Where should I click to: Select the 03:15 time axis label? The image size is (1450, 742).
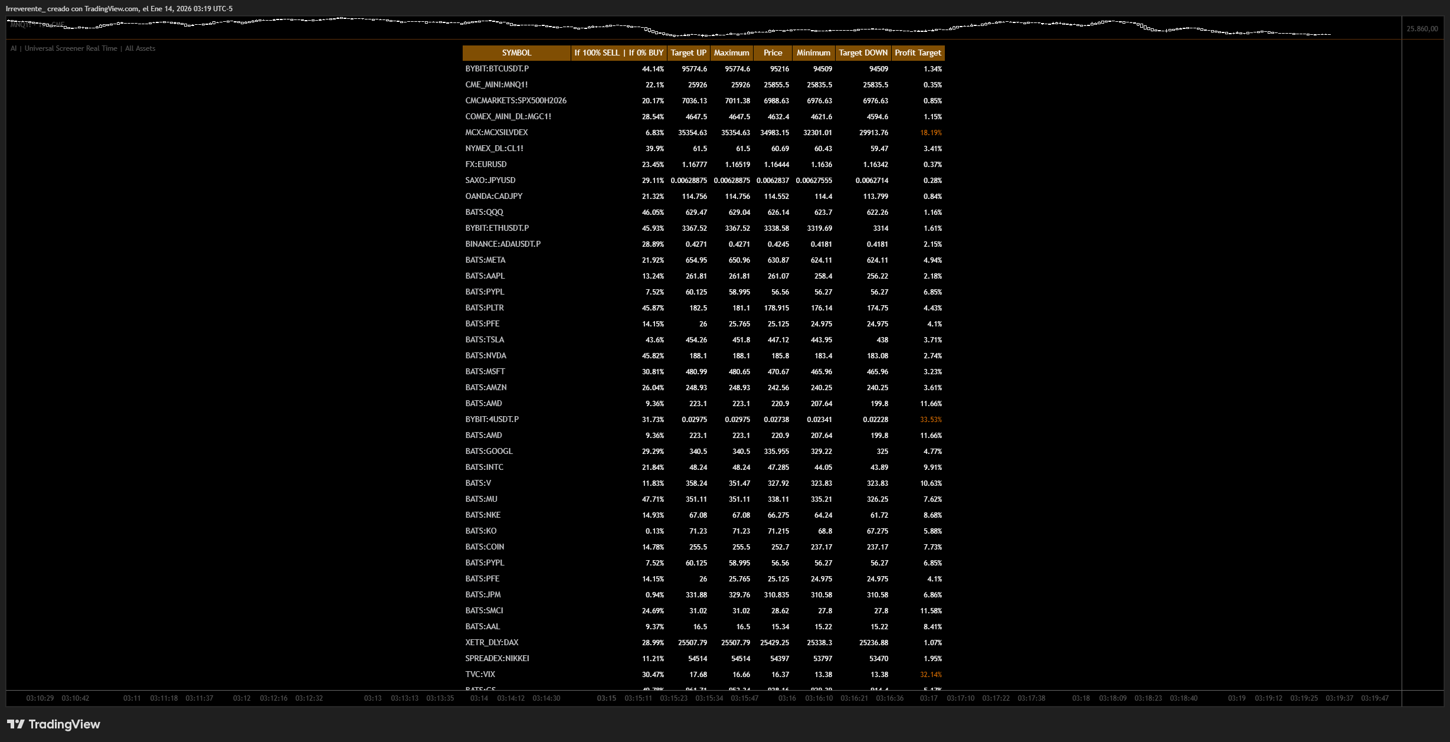tap(606, 698)
